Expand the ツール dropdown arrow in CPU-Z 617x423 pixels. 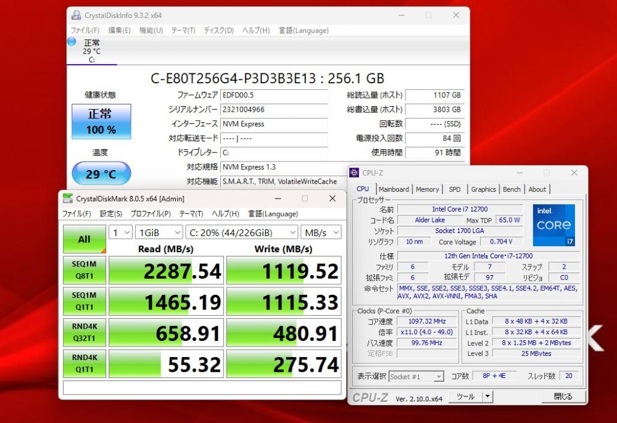[x=488, y=396]
